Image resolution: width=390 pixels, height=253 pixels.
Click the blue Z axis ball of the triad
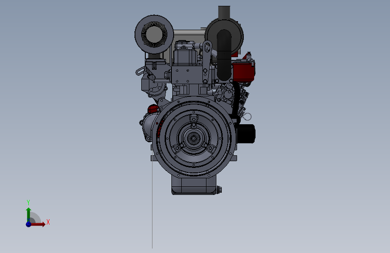28,224
